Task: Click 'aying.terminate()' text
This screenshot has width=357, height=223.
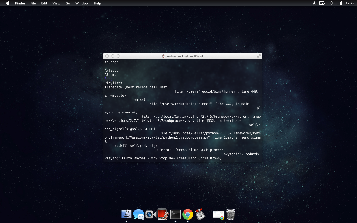Action: click(x=121, y=112)
